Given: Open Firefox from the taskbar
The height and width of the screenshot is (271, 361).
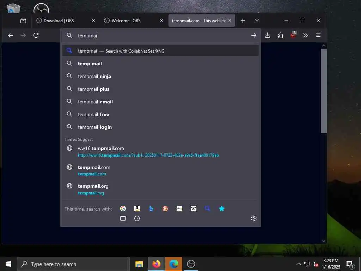Looking at the screenshot, I should (156, 264).
